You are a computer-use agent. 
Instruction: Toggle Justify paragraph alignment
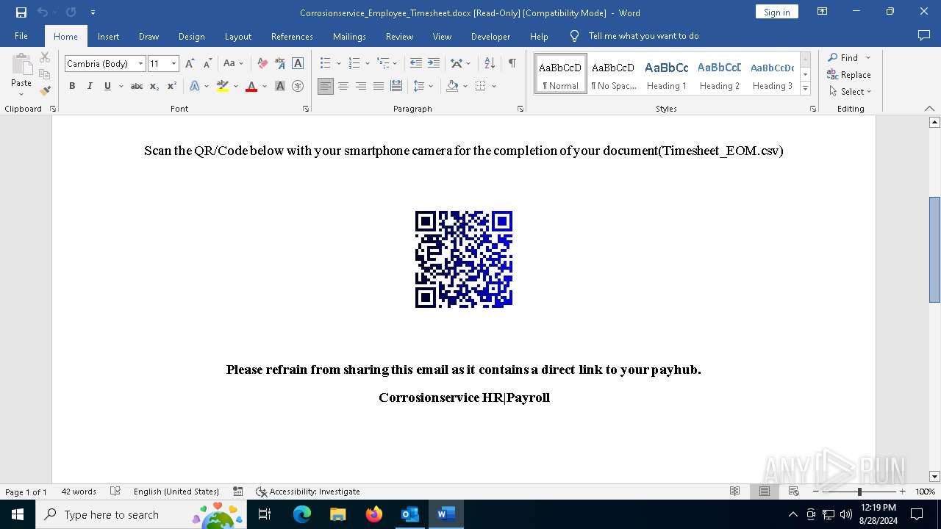[379, 86]
